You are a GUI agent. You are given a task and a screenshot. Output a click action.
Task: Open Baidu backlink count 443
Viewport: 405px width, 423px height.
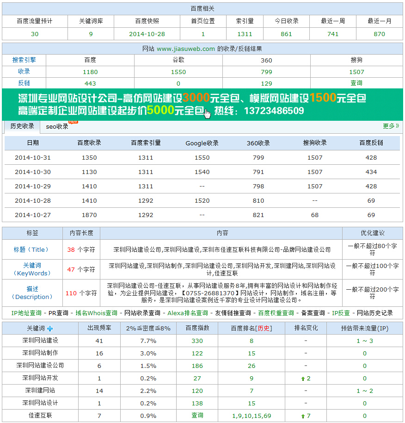(x=90, y=84)
